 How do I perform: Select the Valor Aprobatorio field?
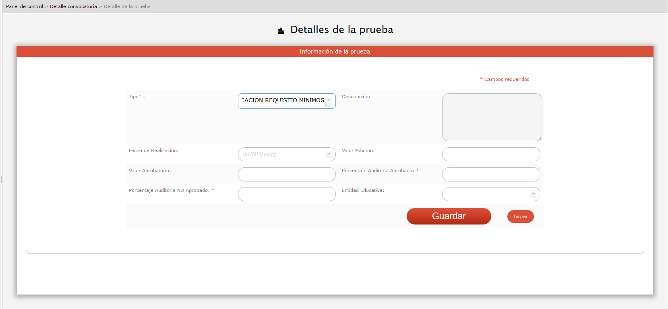pyautogui.click(x=286, y=174)
